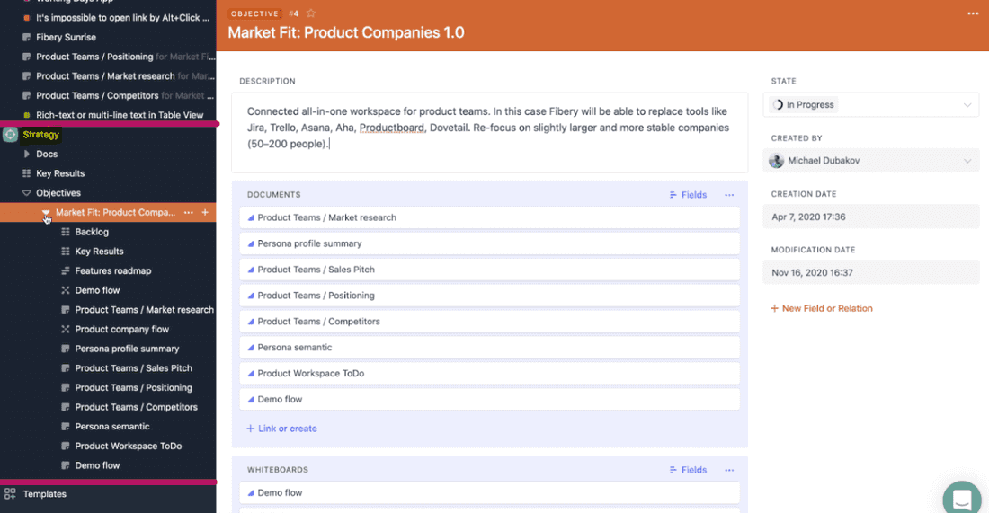Collapse the Market Fit: Product Companies item
Image resolution: width=989 pixels, height=513 pixels.
point(46,213)
